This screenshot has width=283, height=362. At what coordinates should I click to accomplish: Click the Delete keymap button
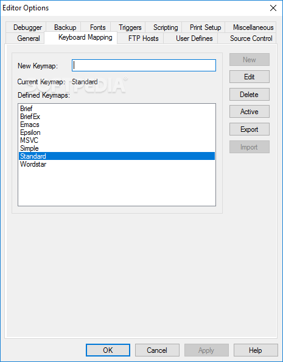(x=250, y=94)
